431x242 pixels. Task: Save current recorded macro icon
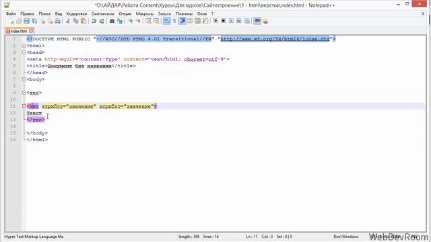coord(247,21)
